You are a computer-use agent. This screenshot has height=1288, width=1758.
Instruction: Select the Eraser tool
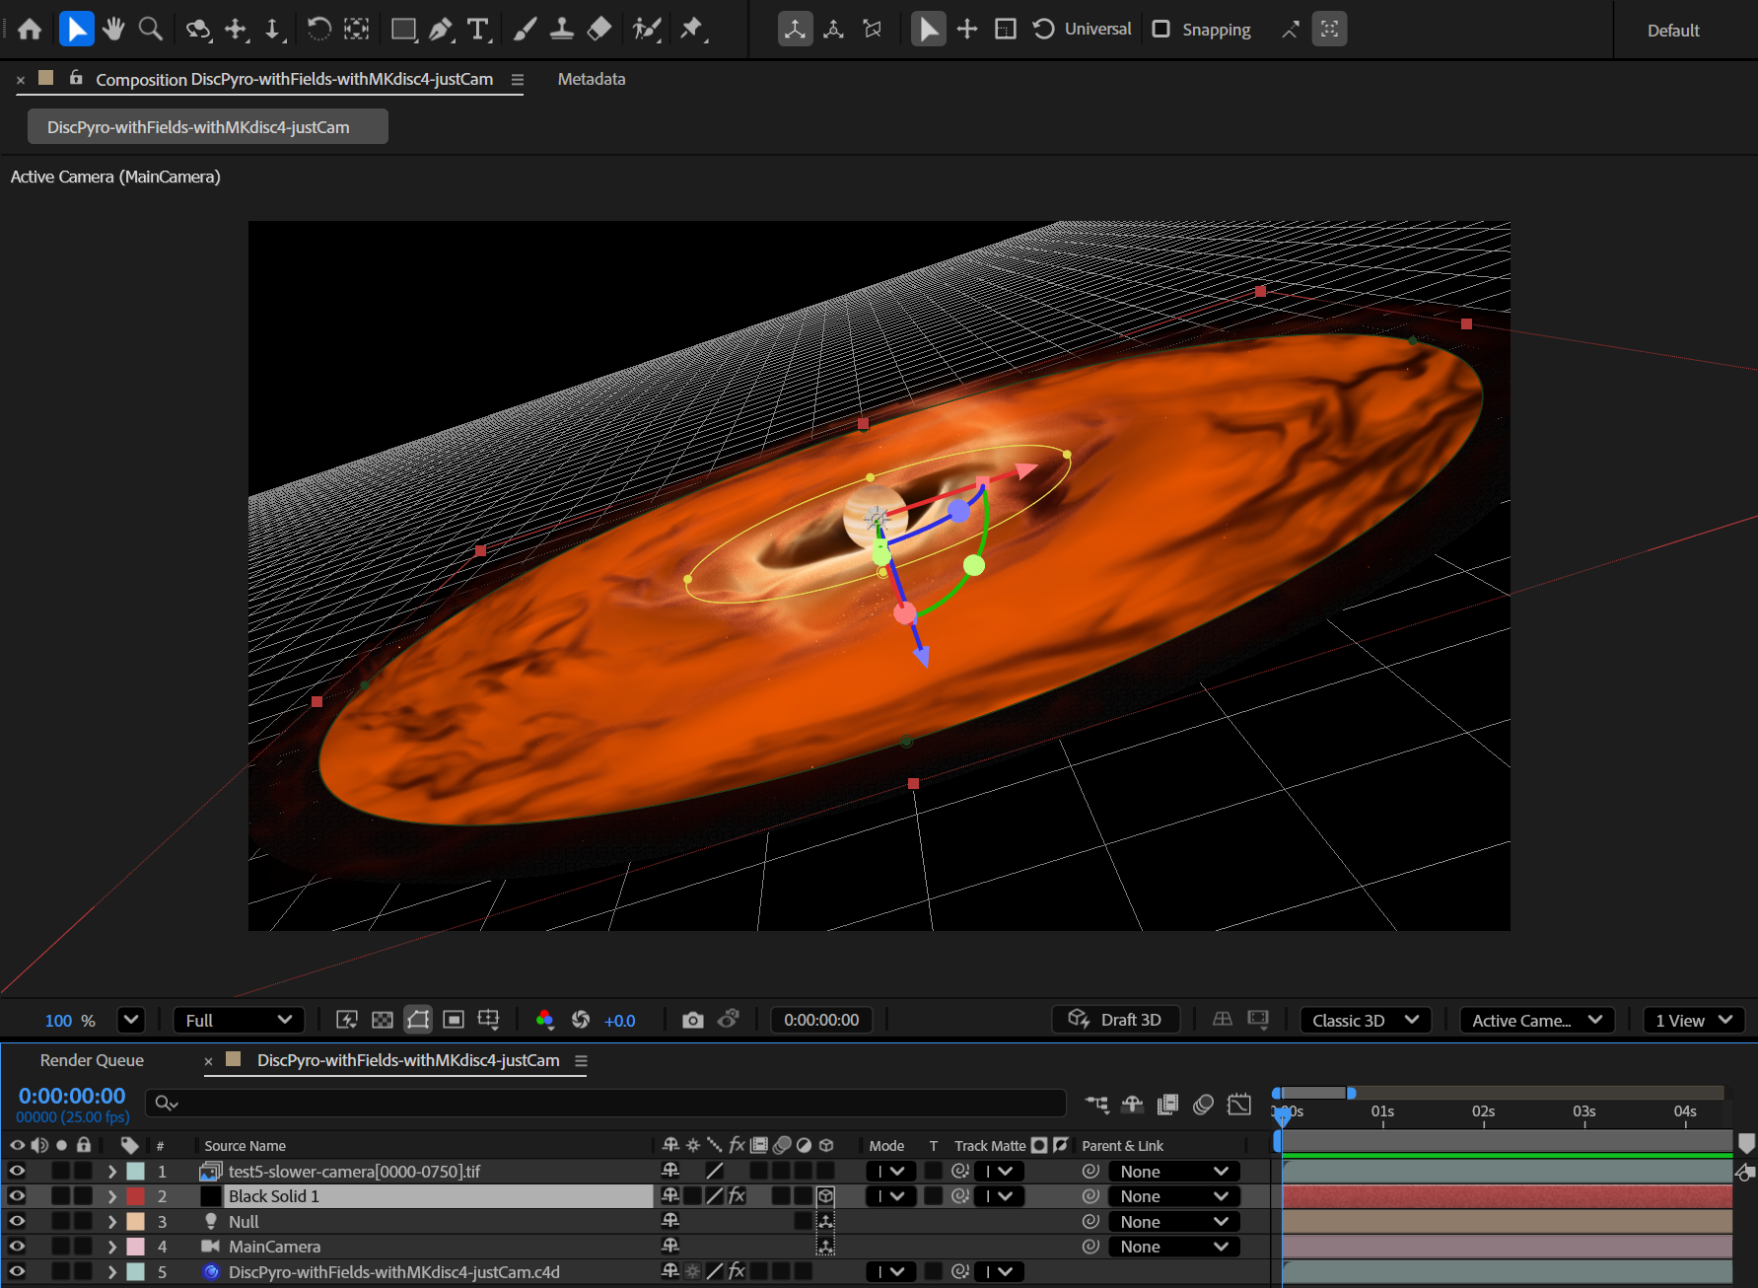599,29
